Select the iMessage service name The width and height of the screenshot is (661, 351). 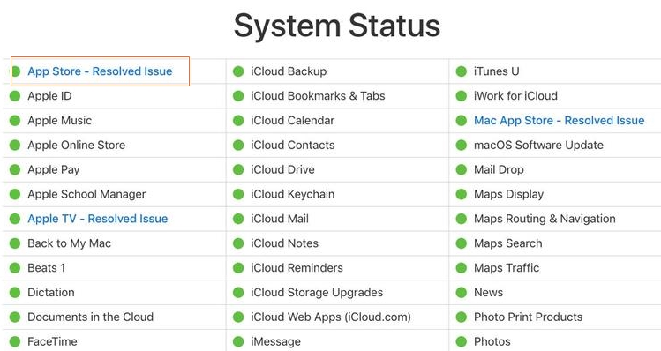pos(275,341)
